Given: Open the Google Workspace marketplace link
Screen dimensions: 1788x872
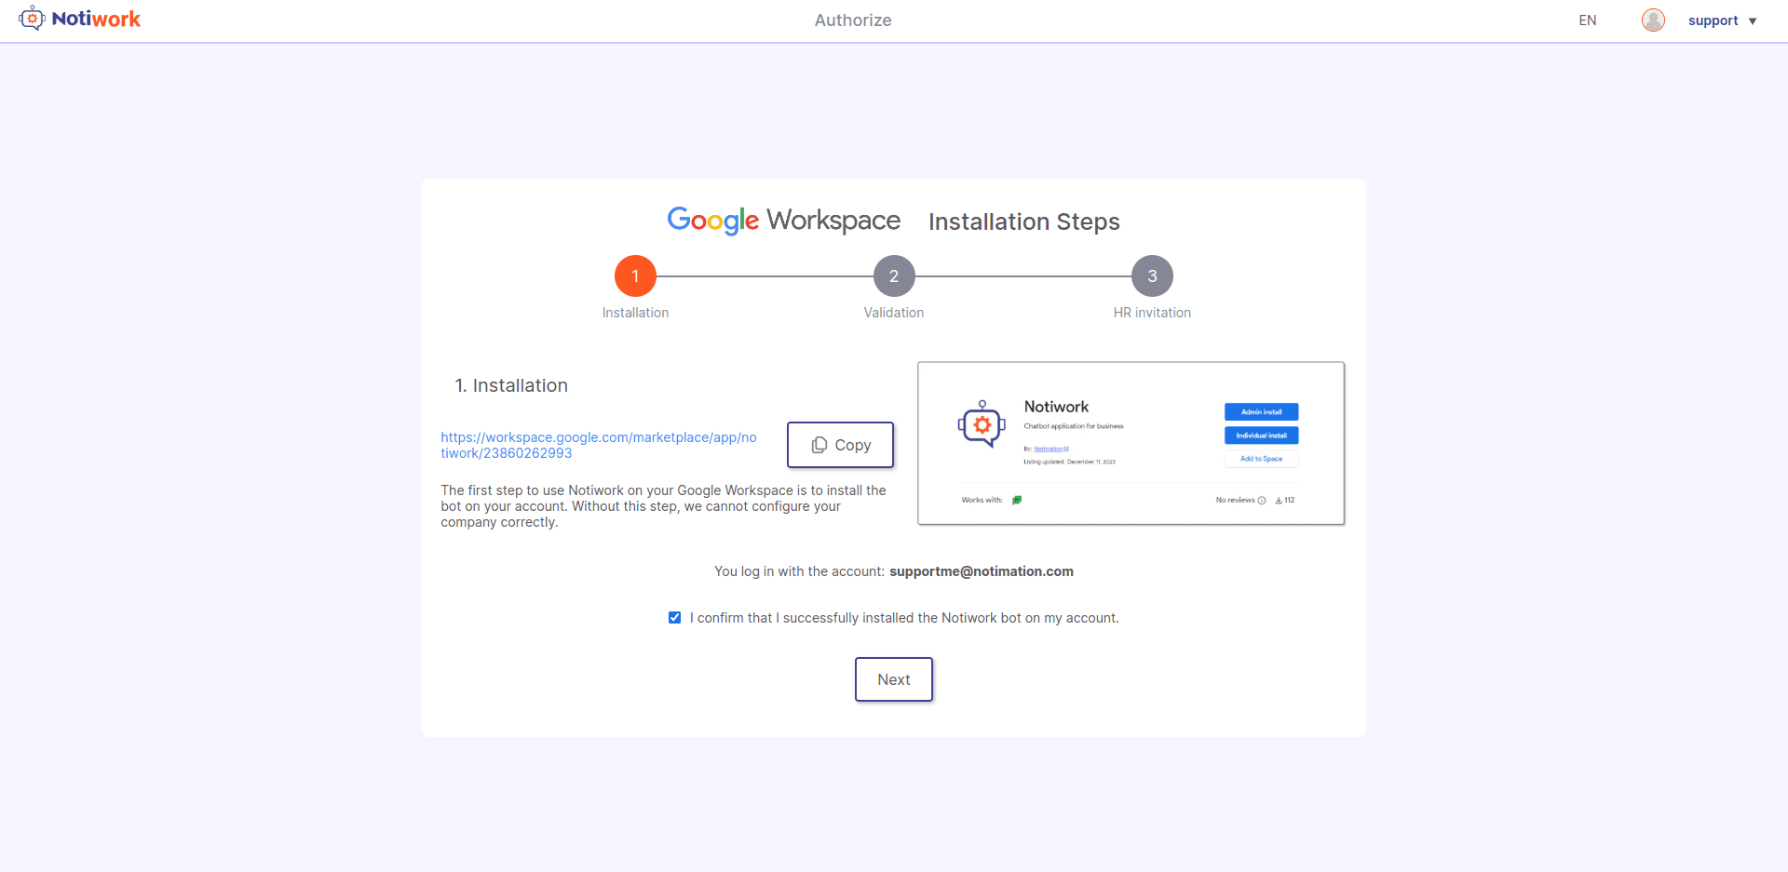Looking at the screenshot, I should coord(599,445).
